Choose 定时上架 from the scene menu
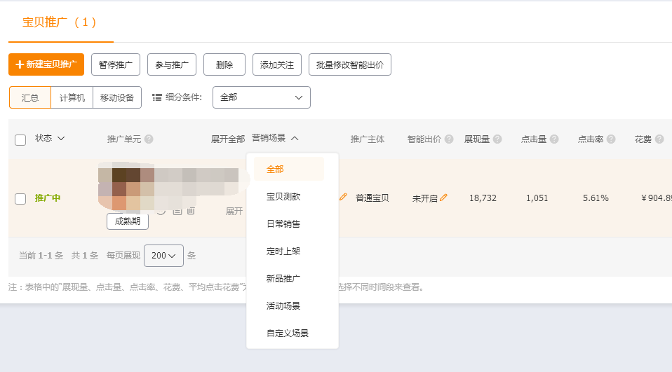 283,252
